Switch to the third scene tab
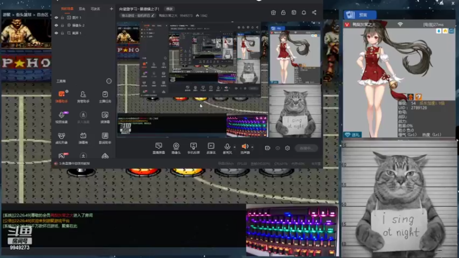The height and width of the screenshot is (258, 459). click(x=95, y=9)
